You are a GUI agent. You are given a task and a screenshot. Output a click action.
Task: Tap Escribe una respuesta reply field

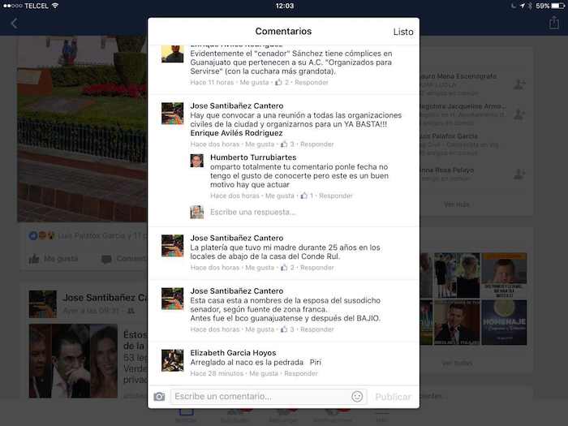click(x=253, y=212)
